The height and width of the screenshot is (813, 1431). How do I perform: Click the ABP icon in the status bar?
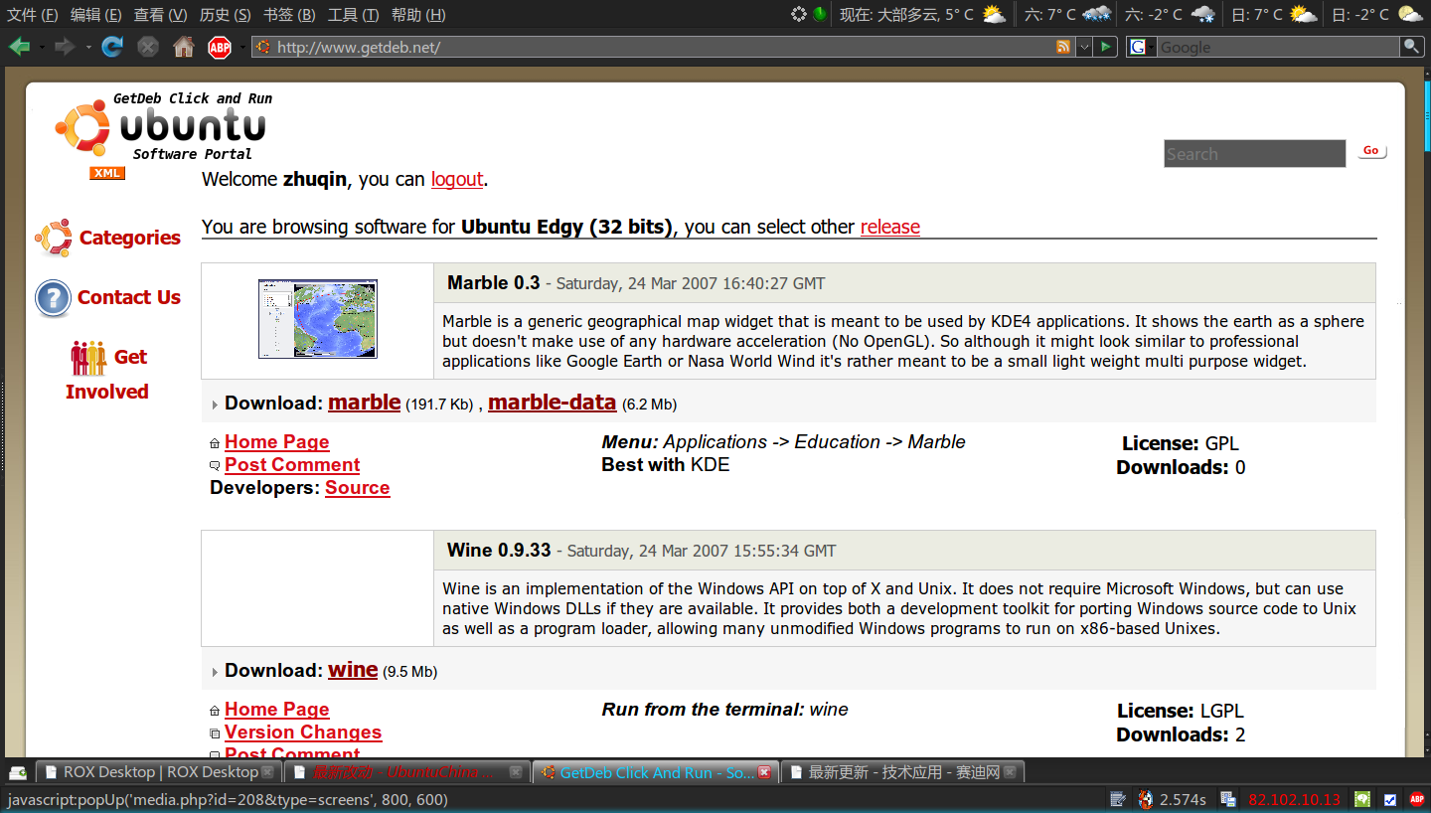click(1416, 799)
